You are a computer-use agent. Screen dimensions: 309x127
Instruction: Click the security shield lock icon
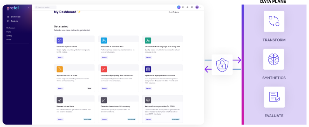222,65
